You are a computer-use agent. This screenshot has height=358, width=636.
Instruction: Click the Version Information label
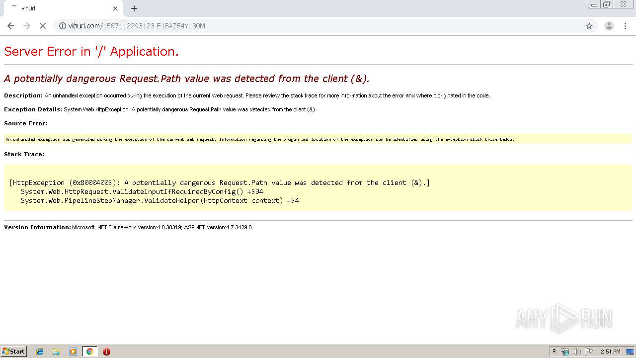click(x=38, y=227)
